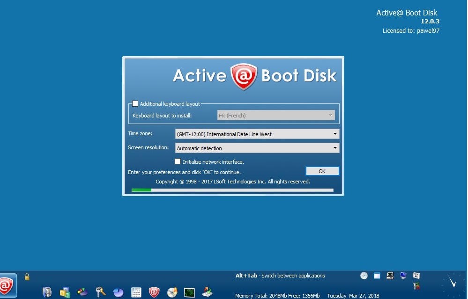Screen dimensions: 468x299
Task: Click the version number 12.0.3 text
Action: [430, 21]
